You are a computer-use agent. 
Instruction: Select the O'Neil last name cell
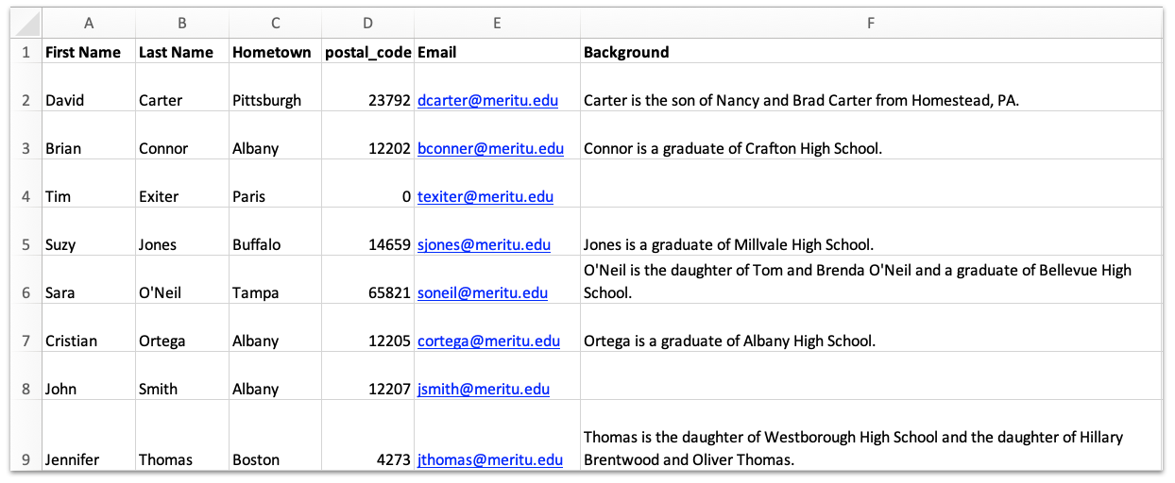point(182,280)
